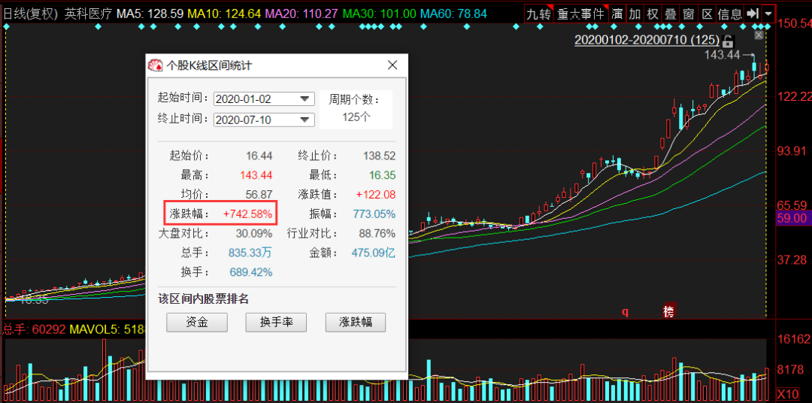Click the 最高 value 143.44 in dialog
Viewport: 812px width, 403px height.
pyautogui.click(x=256, y=175)
